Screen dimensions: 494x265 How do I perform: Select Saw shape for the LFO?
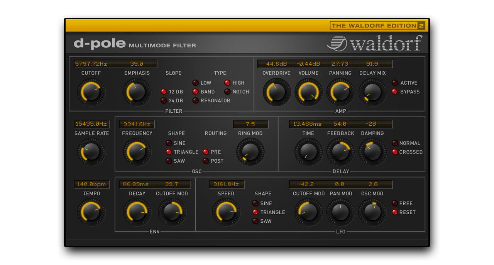[x=255, y=221]
